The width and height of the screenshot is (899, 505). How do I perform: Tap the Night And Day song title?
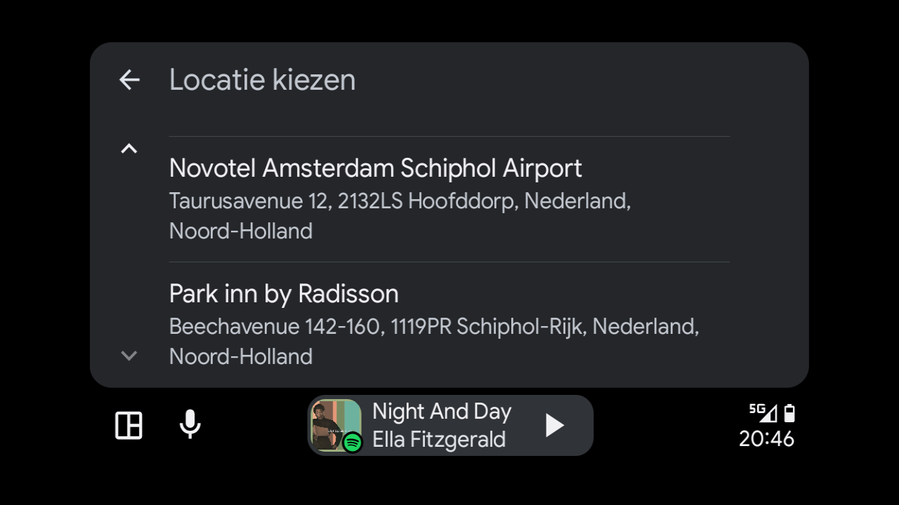pos(441,412)
